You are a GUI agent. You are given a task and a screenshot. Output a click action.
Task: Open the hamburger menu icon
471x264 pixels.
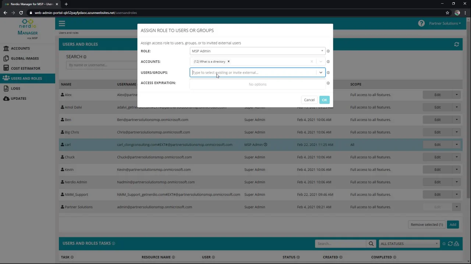[62, 23]
